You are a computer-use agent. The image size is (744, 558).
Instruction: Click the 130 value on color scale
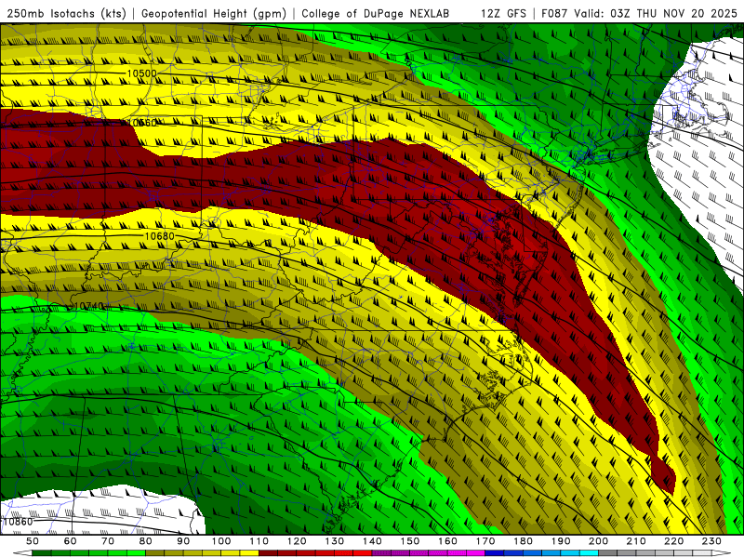(x=335, y=541)
